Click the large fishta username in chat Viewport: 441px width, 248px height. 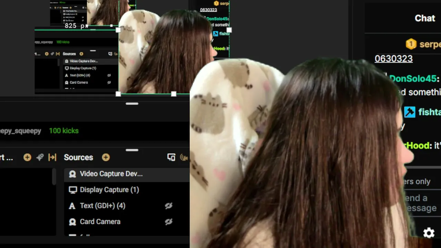click(430, 112)
